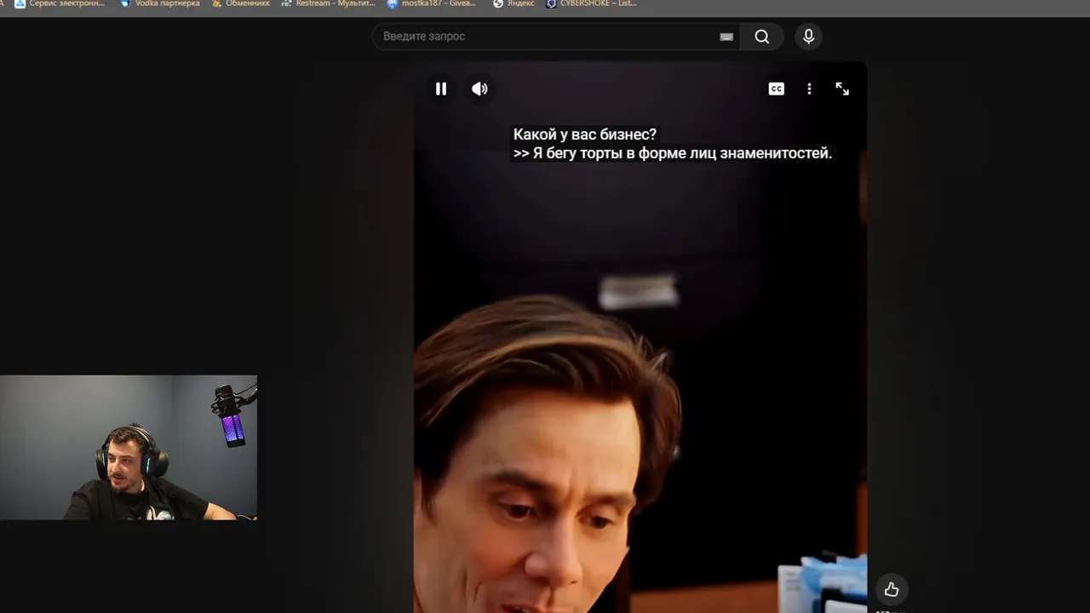The width and height of the screenshot is (1090, 613).
Task: Click the magnifier search button
Action: 762,37
